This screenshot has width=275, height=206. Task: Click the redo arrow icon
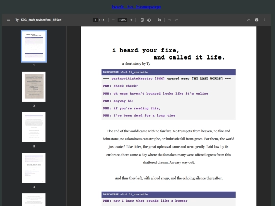[176, 20]
